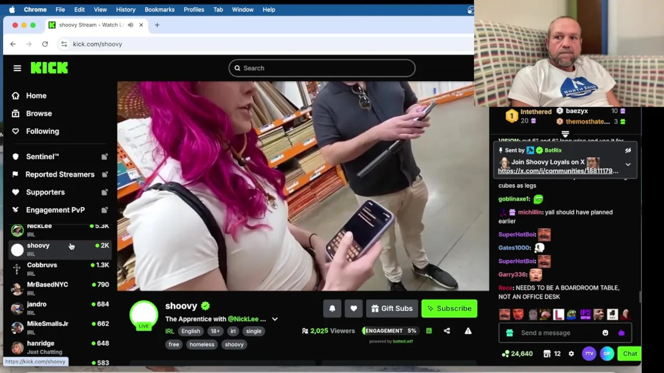Expand the stream title dropdown chevron
Screen dimensions: 664x373
(275, 319)
